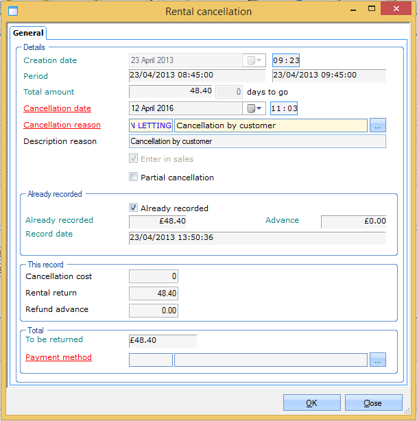The height and width of the screenshot is (421, 417).
Task: Browse cancellation reasons with ellipsis button
Action: [x=378, y=125]
